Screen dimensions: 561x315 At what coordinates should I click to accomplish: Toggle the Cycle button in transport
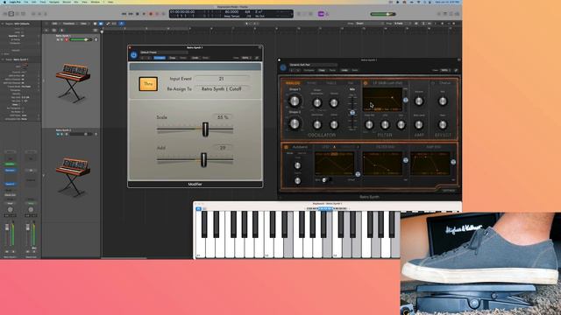[x=164, y=14]
